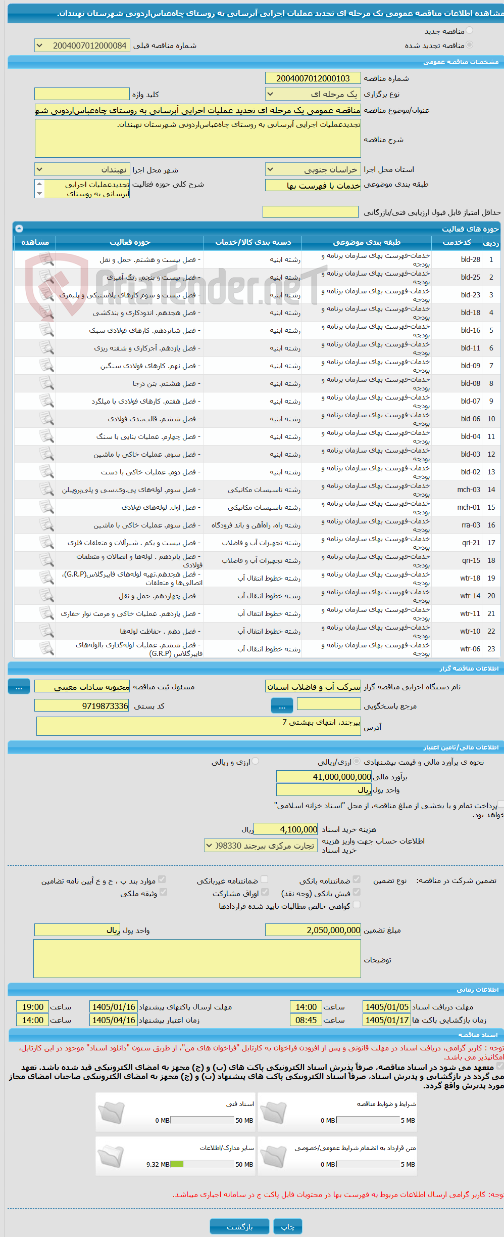Screen dimensions: 504x1237
Task: Open view icon for row qri-21
Action: [46, 543]
